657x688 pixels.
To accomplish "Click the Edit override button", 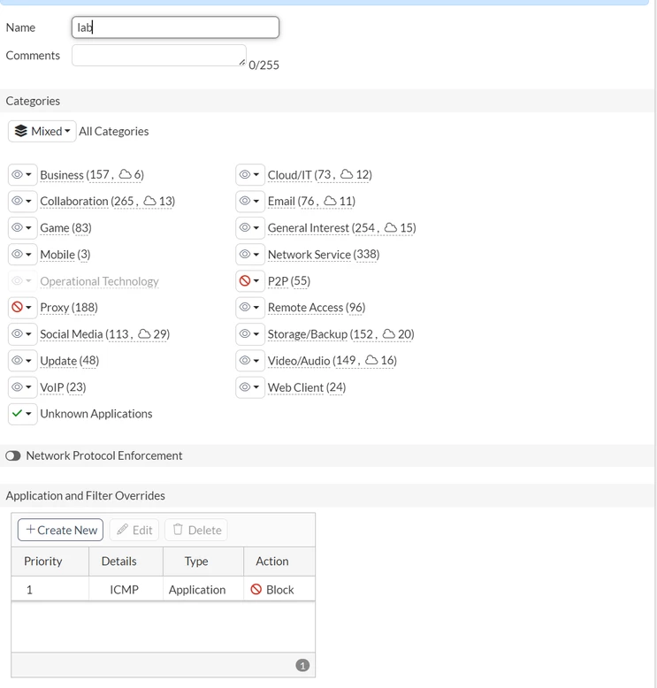I will pos(134,530).
